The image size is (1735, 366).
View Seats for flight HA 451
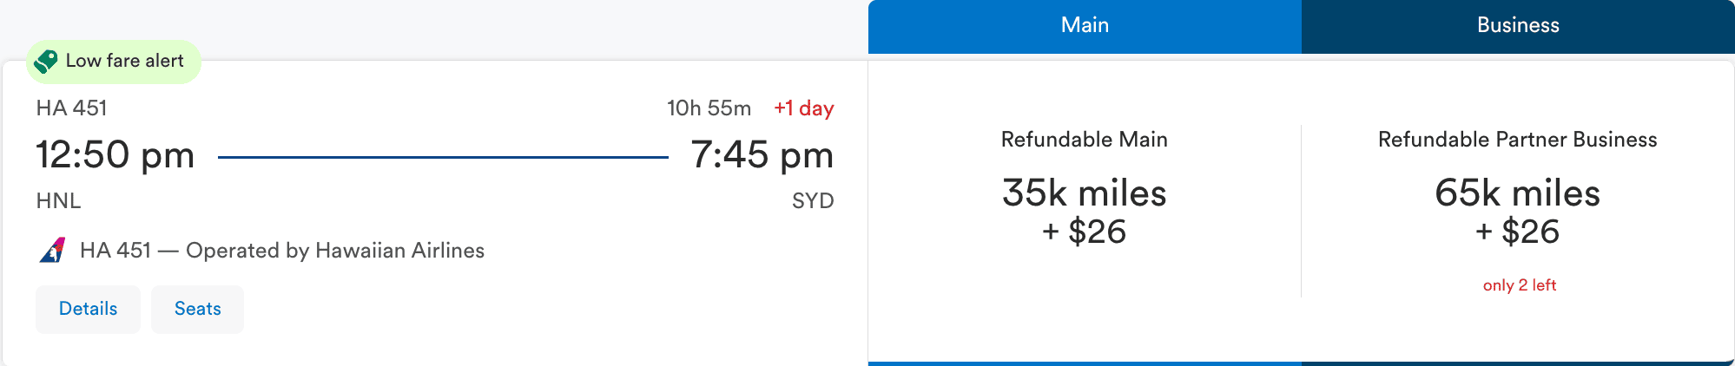[x=198, y=310]
